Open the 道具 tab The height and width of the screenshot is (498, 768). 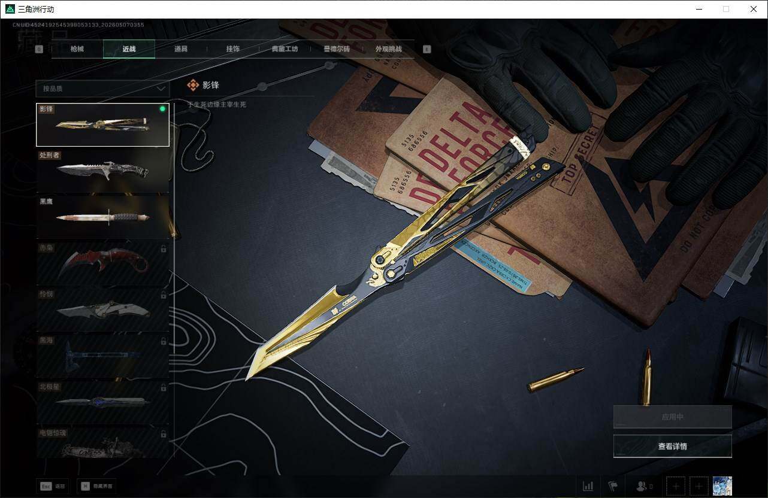pos(181,49)
